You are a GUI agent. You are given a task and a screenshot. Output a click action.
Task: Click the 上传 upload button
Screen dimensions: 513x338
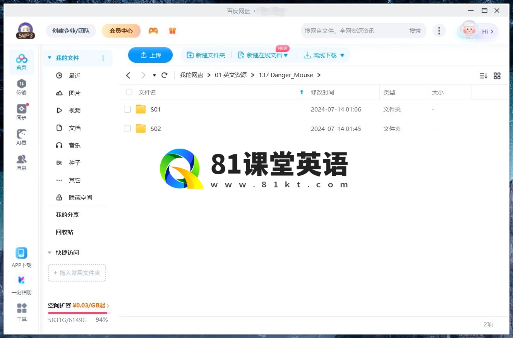pos(150,55)
